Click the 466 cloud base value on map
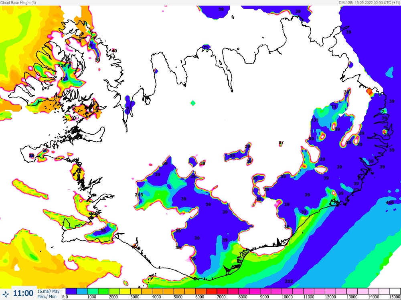The height and width of the screenshot is (300, 401). [390, 202]
